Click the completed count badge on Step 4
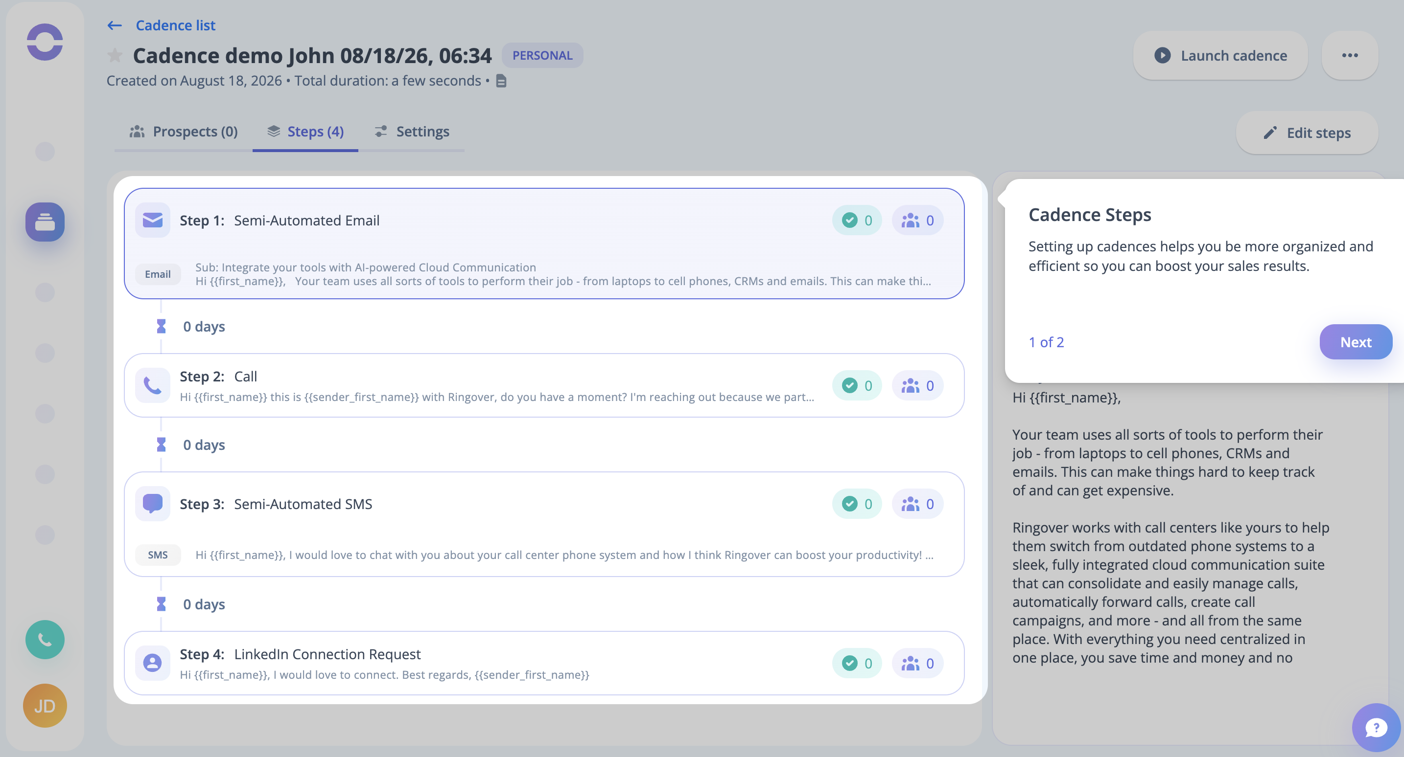The height and width of the screenshot is (757, 1404). (857, 663)
